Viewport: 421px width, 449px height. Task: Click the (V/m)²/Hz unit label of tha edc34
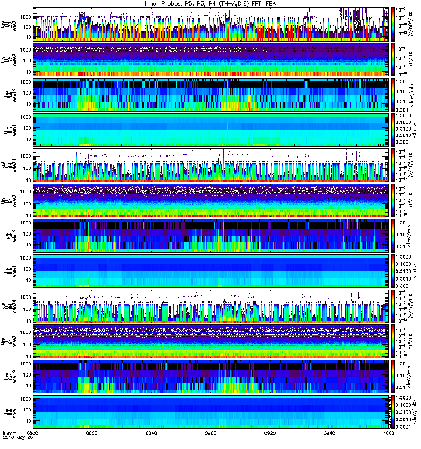(x=411, y=24)
